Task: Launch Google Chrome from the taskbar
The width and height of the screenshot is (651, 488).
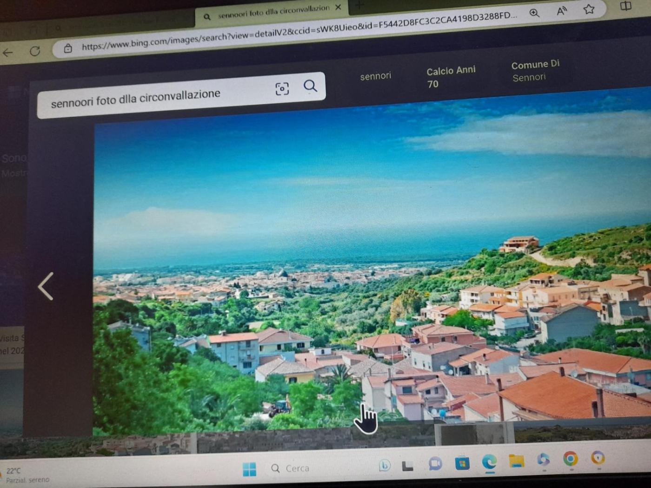Action: click(x=570, y=459)
